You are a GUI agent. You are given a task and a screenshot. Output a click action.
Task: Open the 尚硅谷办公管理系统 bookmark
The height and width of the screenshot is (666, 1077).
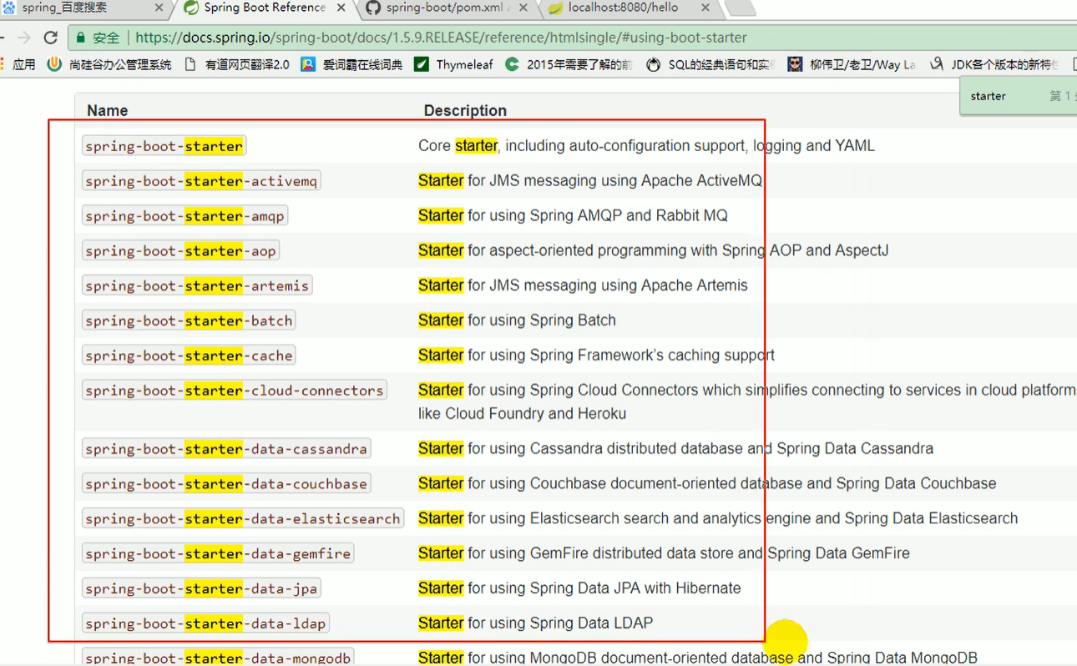(x=110, y=64)
